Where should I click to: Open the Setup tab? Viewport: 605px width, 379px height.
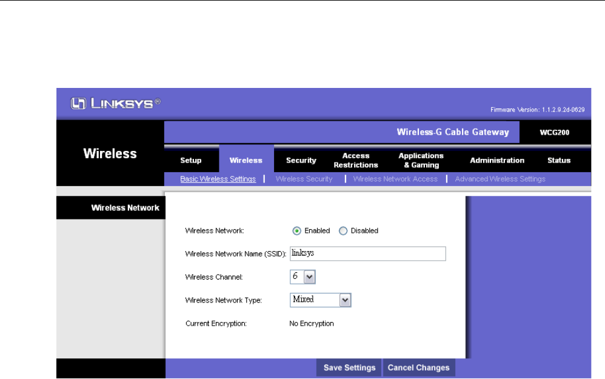coord(191,160)
